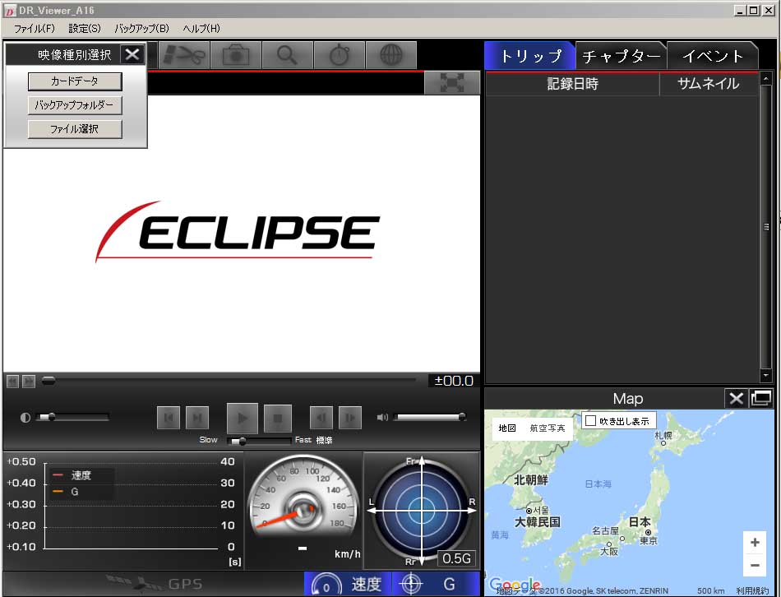Zoom in on the map

click(755, 542)
